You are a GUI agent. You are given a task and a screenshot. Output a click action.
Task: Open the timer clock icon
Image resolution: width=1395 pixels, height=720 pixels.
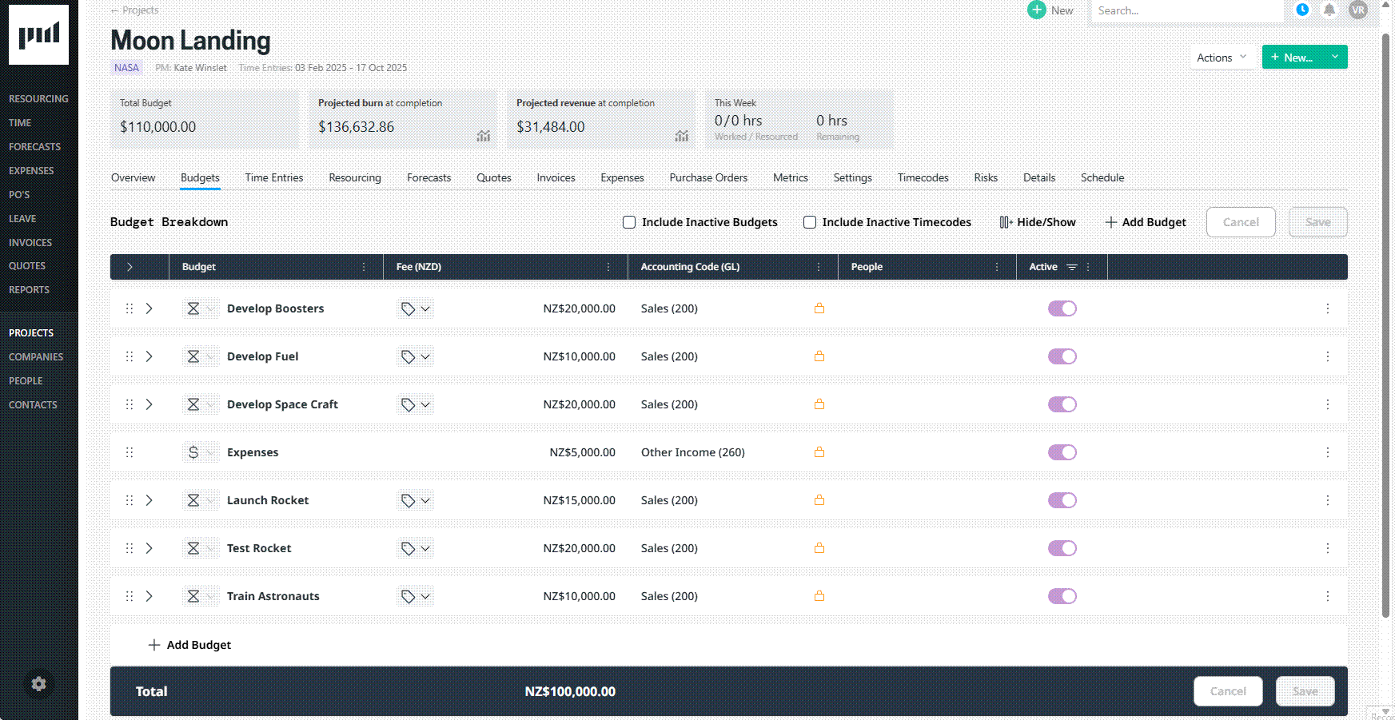tap(1302, 10)
